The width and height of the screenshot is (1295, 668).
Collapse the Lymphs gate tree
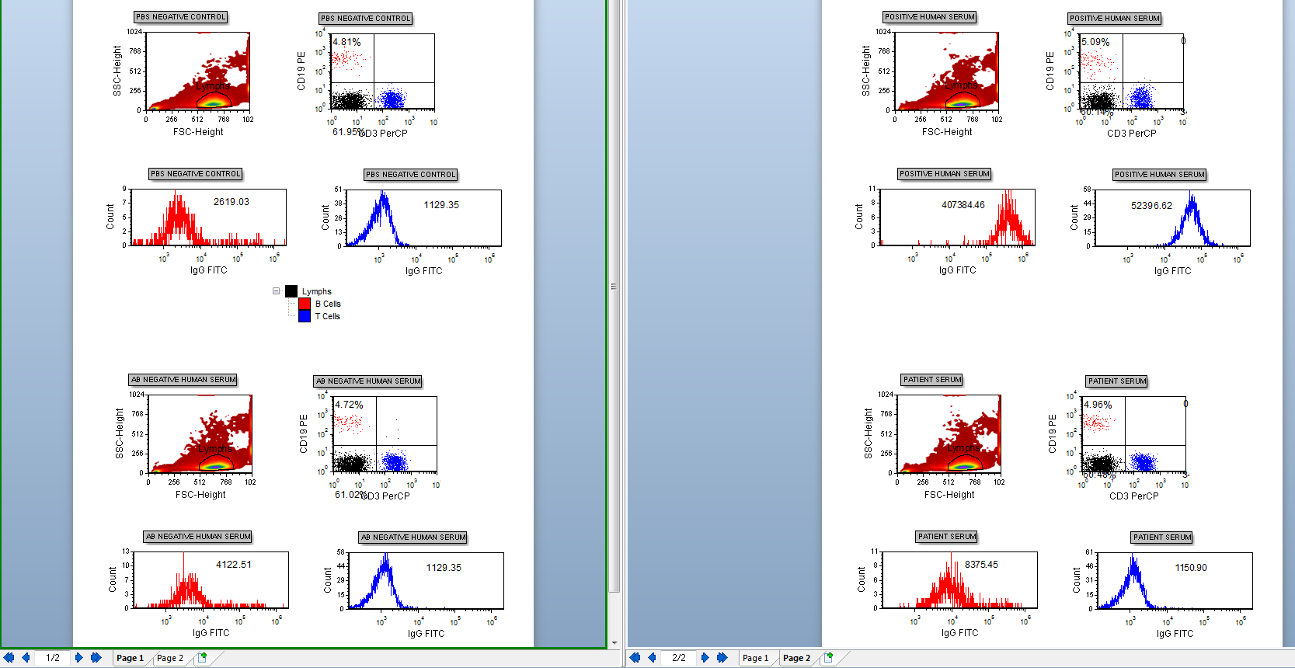[276, 291]
